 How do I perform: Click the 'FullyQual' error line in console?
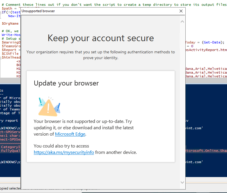coord(11,151)
